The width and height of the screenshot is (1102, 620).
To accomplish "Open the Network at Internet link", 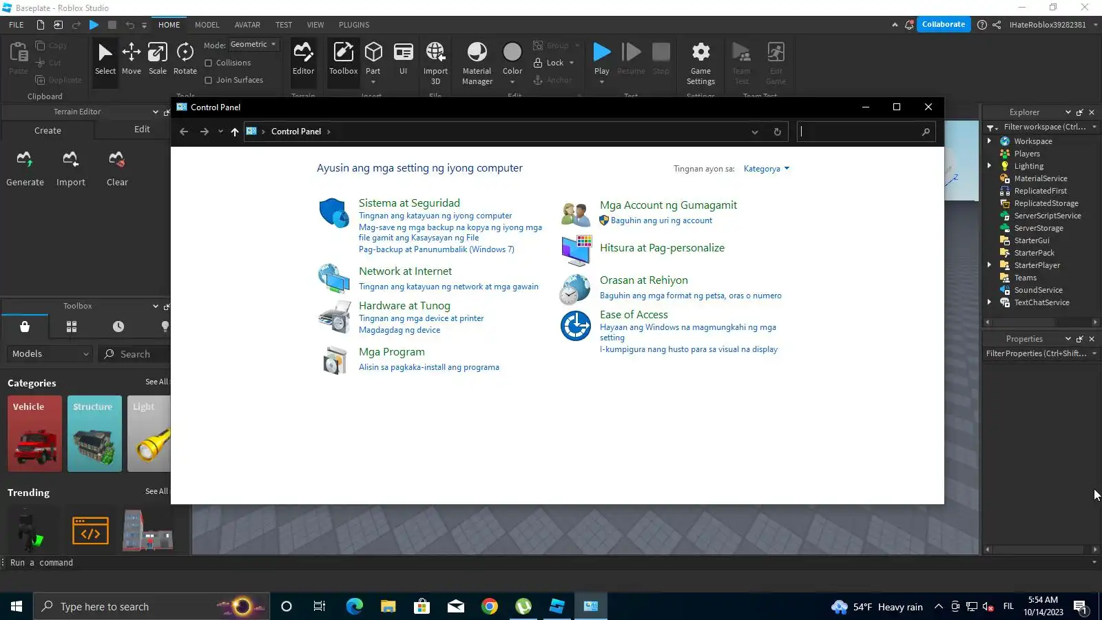I will pos(405,271).
